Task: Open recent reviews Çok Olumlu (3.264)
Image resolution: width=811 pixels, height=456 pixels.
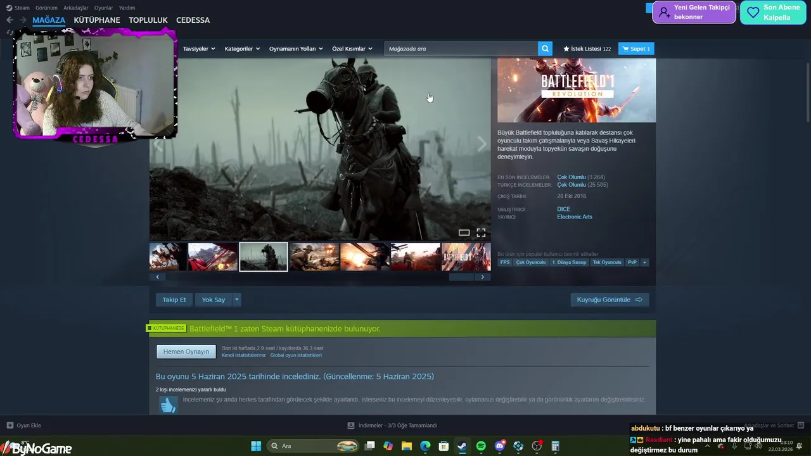Action: pyautogui.click(x=581, y=177)
